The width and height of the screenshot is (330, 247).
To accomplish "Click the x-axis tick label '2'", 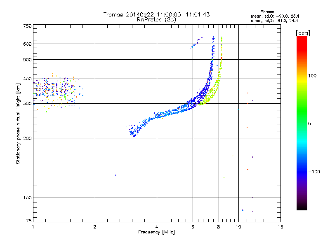I will (x=95, y=227).
